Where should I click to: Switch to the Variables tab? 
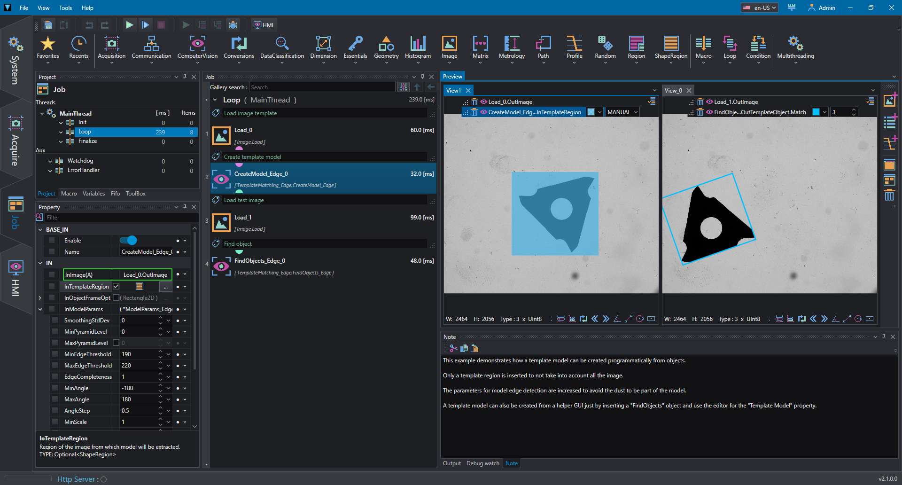(x=93, y=193)
